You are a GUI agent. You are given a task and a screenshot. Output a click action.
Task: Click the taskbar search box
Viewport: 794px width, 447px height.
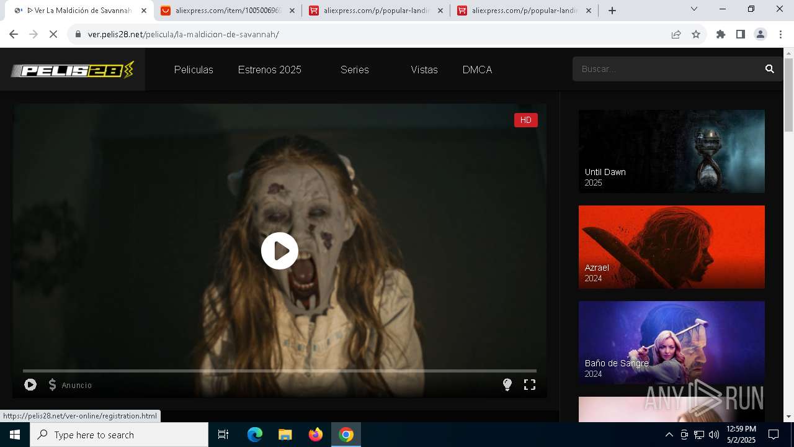[x=119, y=435]
